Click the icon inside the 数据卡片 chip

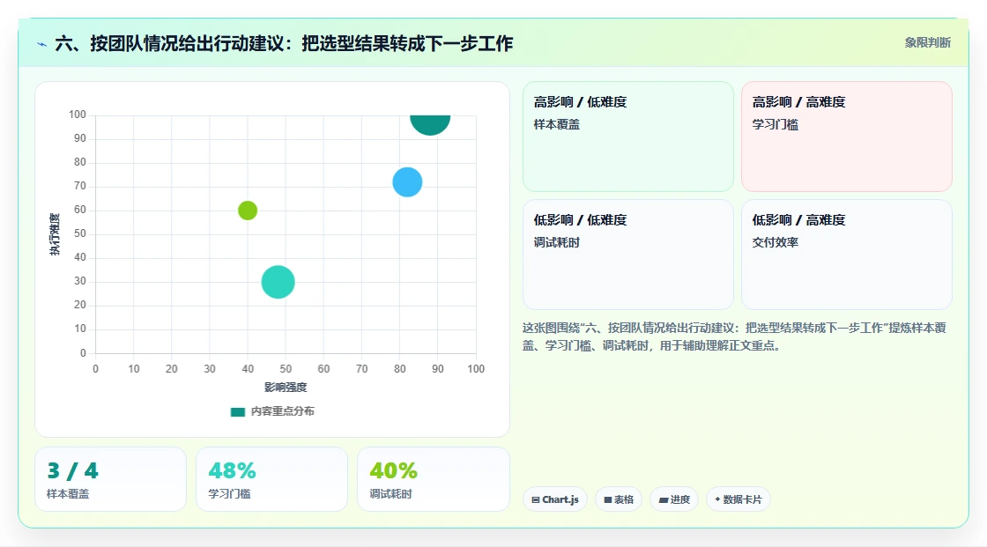click(x=717, y=499)
